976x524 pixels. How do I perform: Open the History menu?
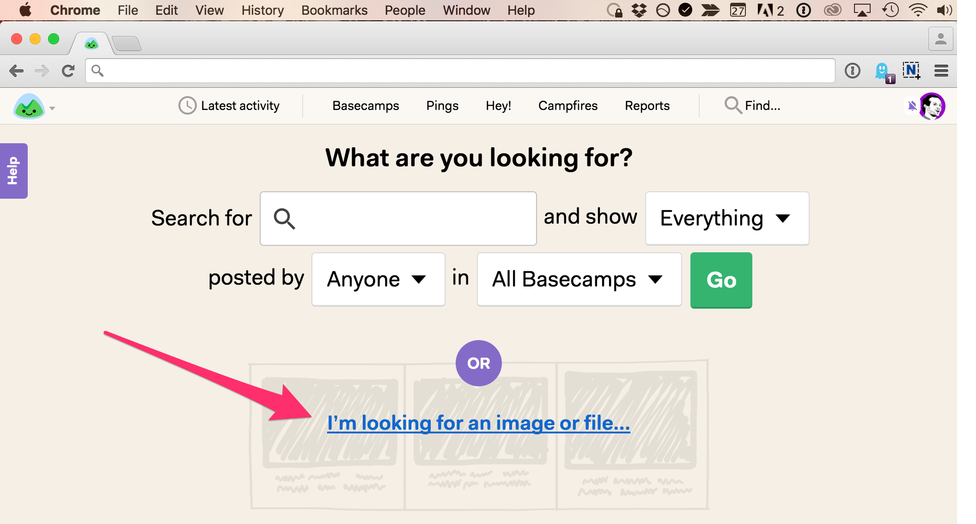point(262,10)
